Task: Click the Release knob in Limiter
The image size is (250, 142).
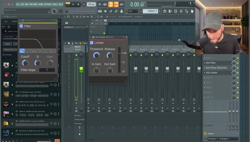Action: coord(110,55)
